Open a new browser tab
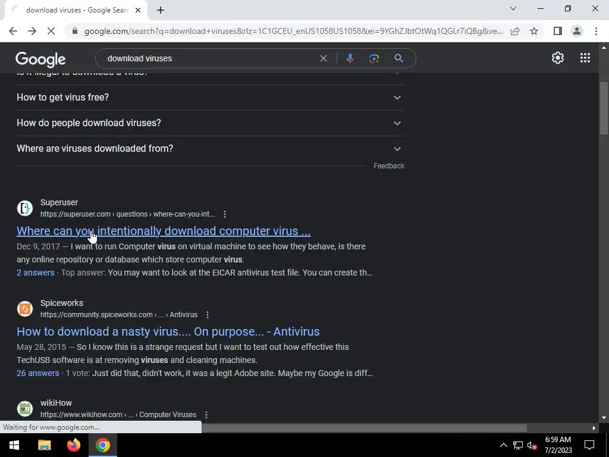609x457 pixels. 161,10
